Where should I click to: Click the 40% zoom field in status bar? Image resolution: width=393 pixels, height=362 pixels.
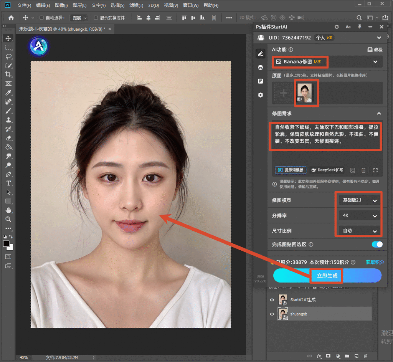tap(24, 357)
